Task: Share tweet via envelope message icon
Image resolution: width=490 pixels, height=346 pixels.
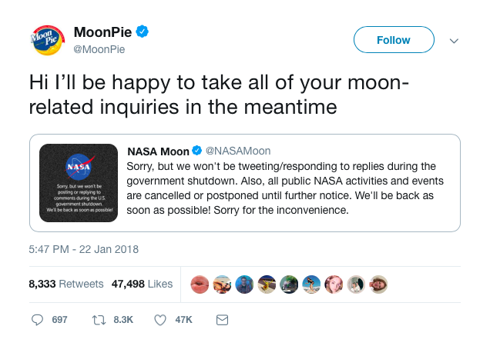Action: tap(222, 320)
